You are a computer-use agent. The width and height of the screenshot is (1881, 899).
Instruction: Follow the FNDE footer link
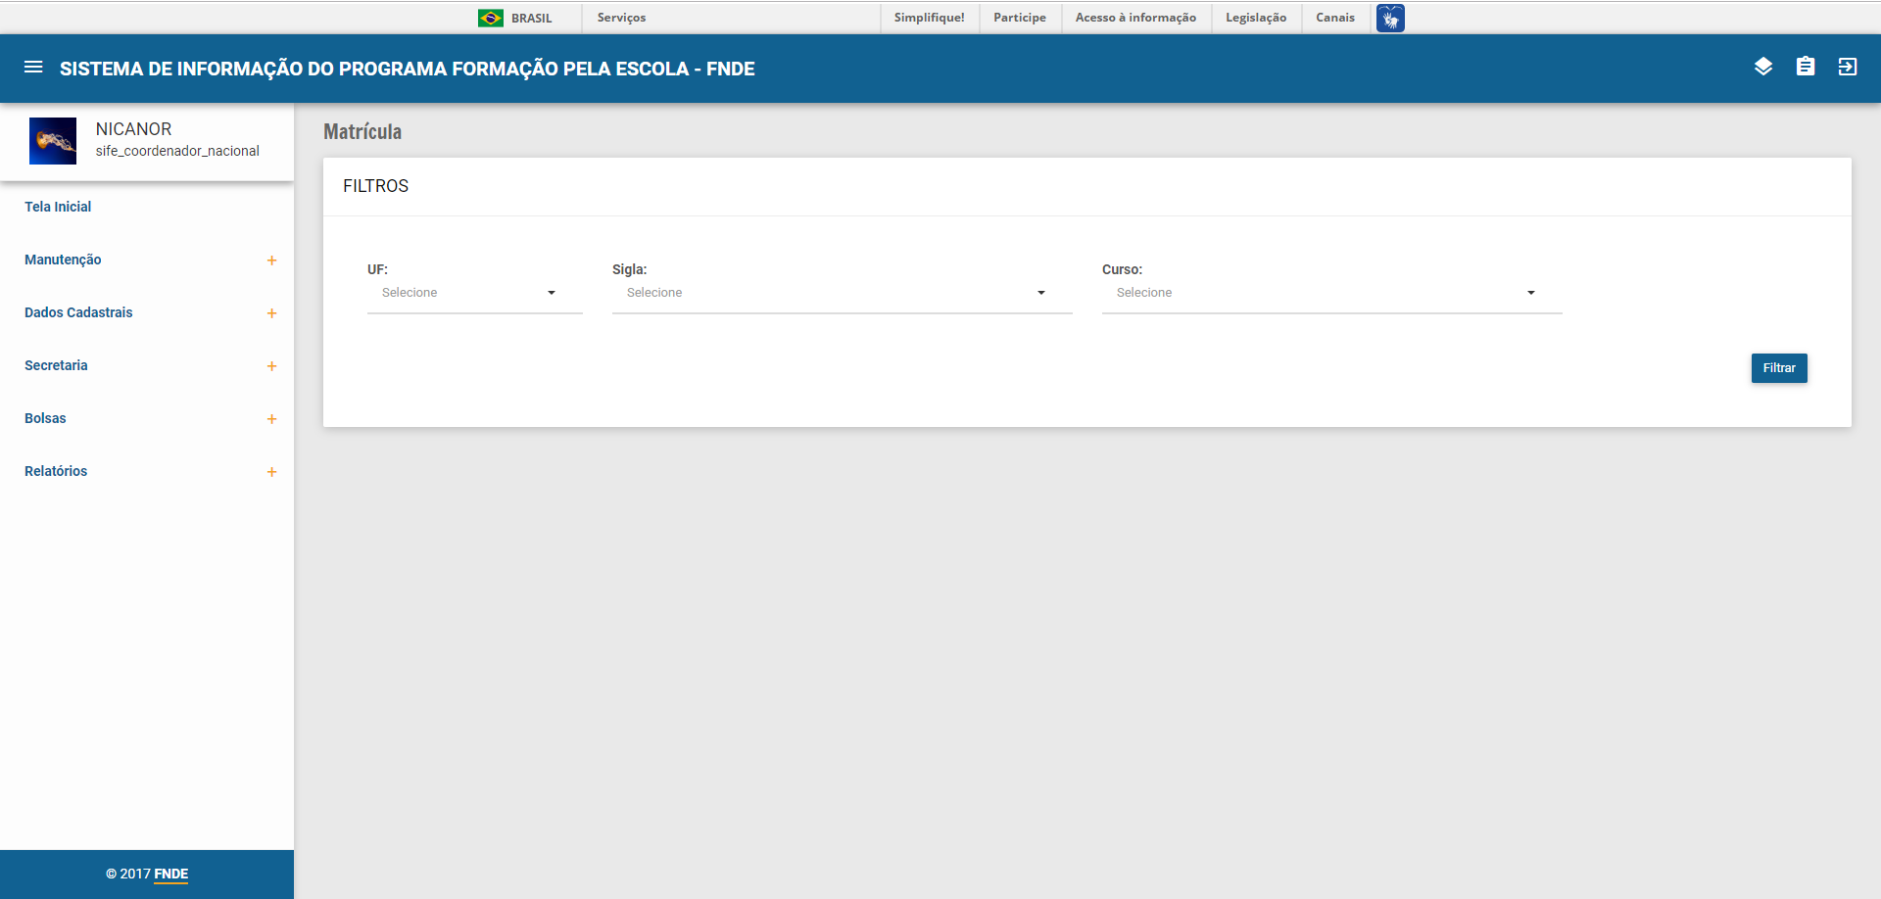[x=170, y=874]
